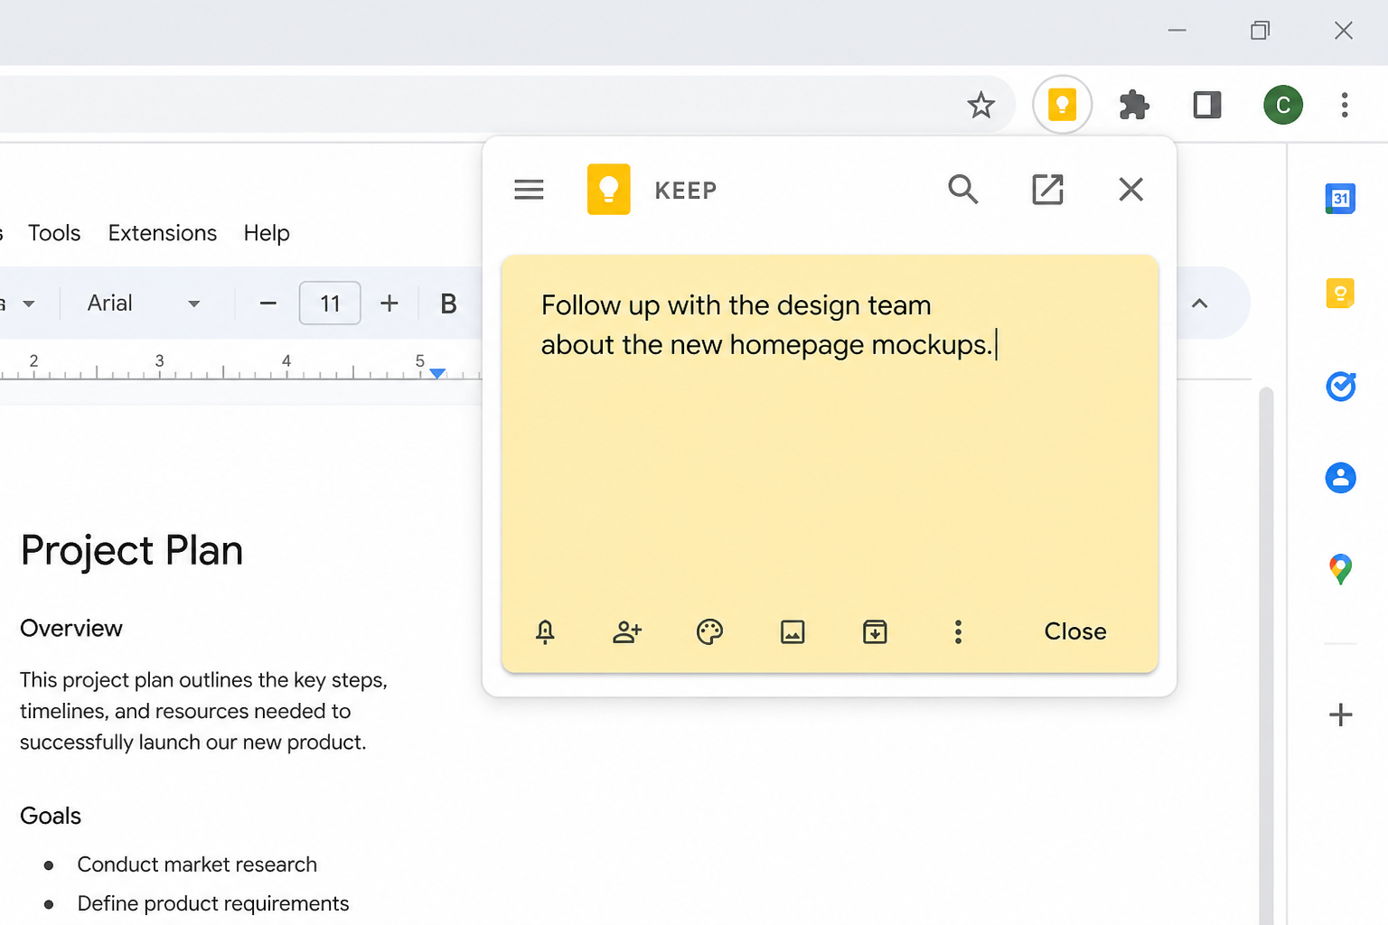Click the Keep extension icon in toolbar
The image size is (1388, 925).
click(1062, 105)
